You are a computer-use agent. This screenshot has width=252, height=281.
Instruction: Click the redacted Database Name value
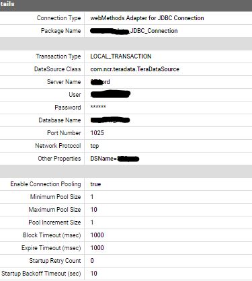point(110,120)
